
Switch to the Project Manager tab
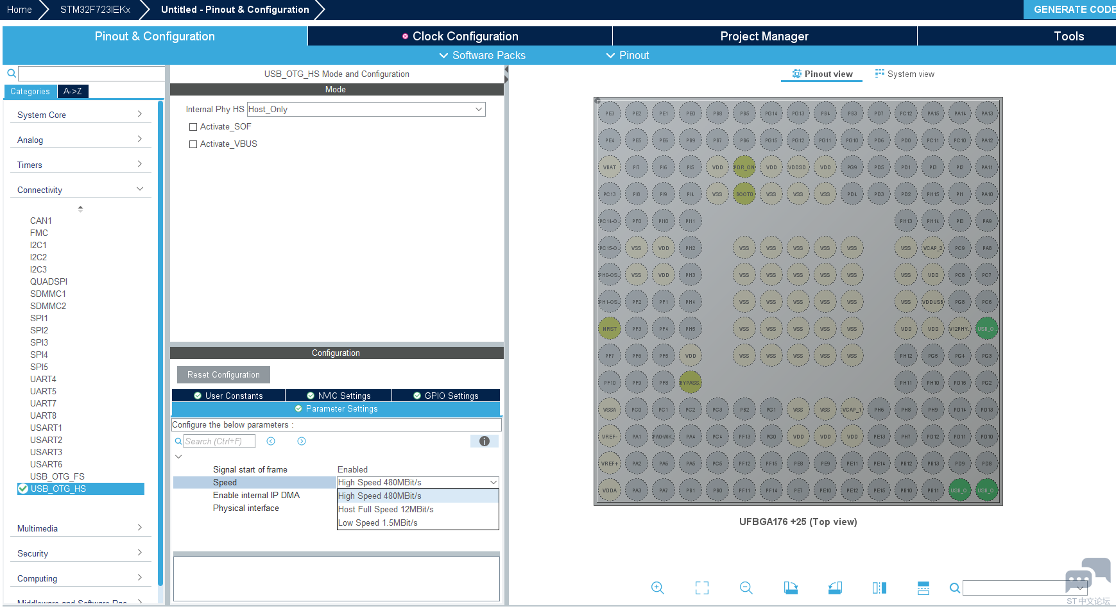tap(764, 37)
